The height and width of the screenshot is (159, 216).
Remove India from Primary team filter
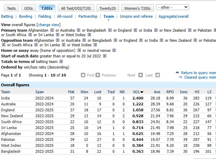click(156, 30)
